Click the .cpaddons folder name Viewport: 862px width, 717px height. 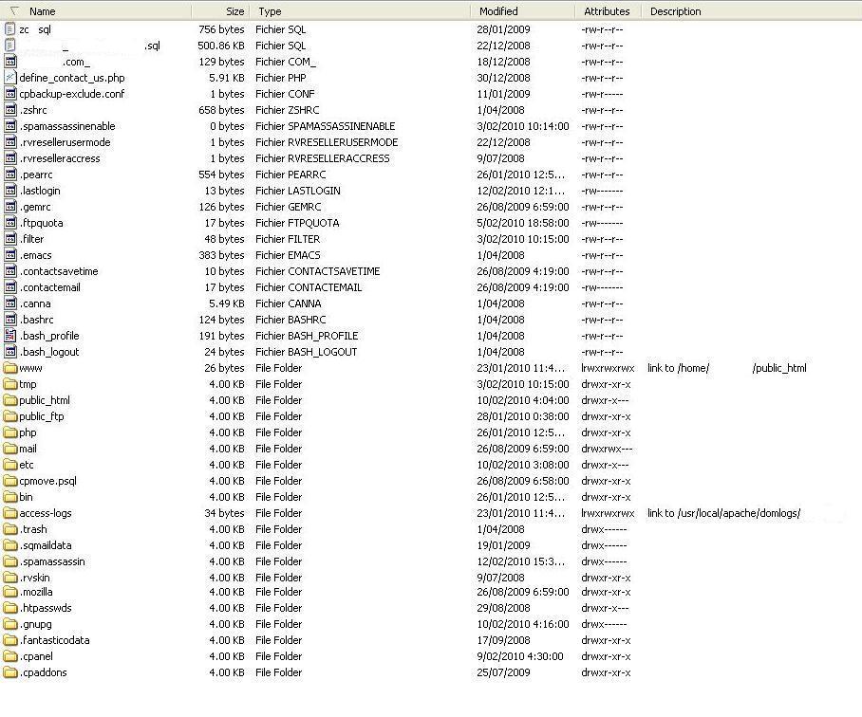tap(44, 672)
